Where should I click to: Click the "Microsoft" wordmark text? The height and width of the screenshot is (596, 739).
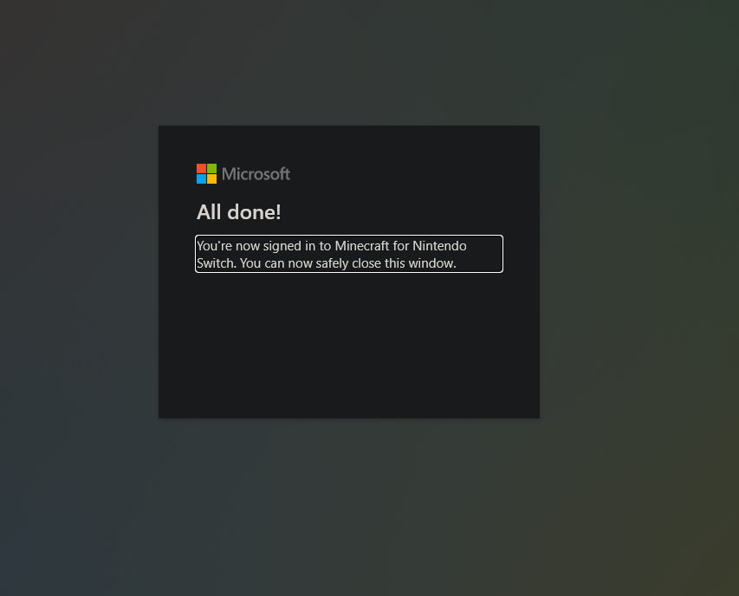point(256,174)
